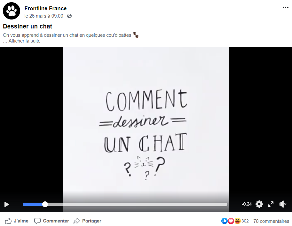
Task: Share the post via Partager
Action: click(87, 221)
